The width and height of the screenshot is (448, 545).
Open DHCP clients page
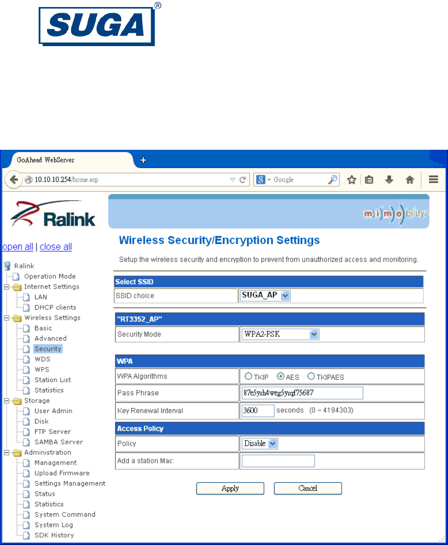click(x=55, y=307)
